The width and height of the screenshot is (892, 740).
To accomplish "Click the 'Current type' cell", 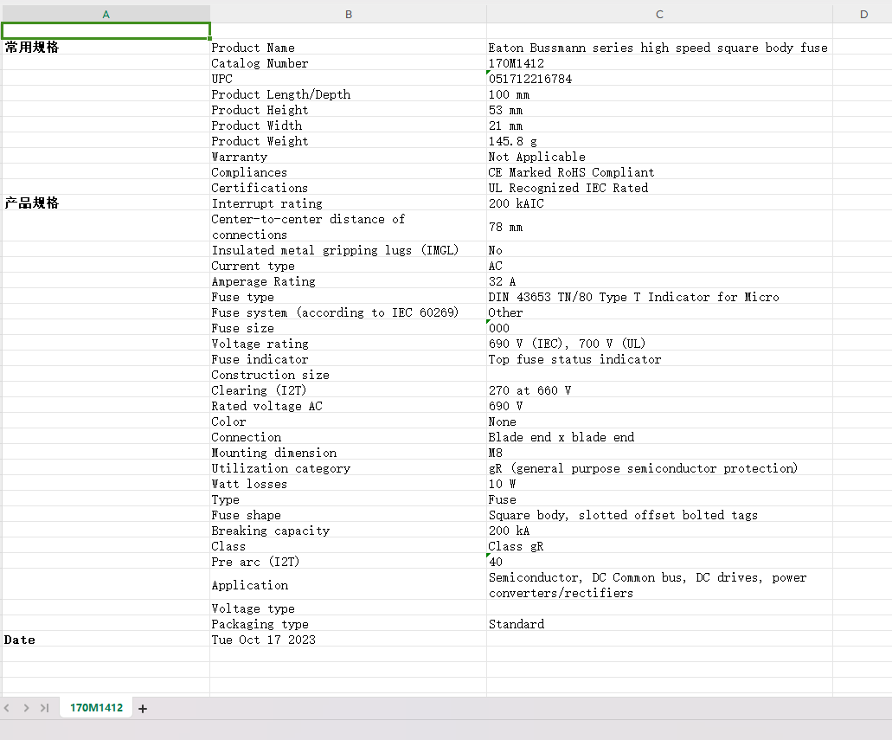I will click(x=348, y=265).
